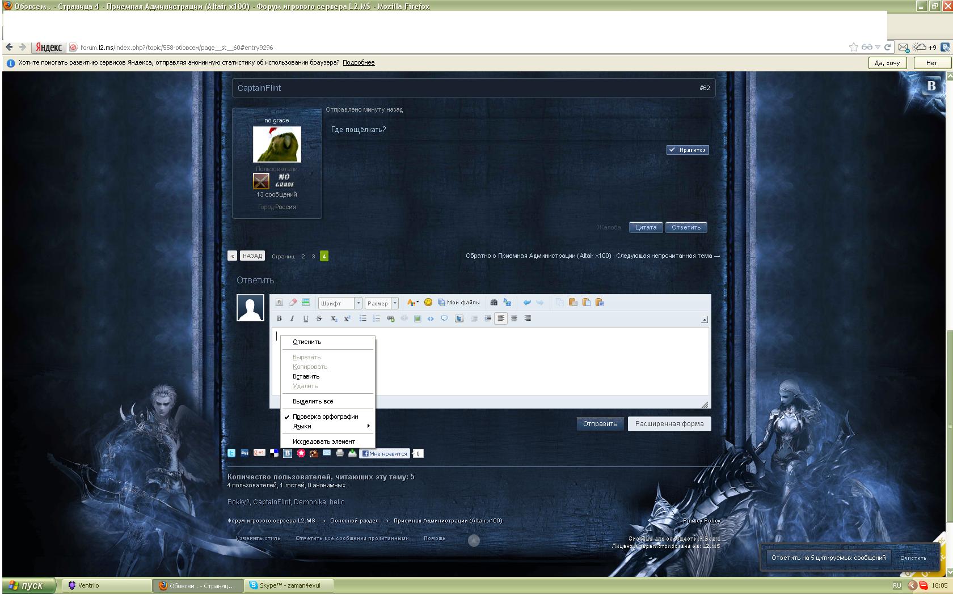953x595 pixels.
Task: Apply superscript formatting
Action: point(347,318)
